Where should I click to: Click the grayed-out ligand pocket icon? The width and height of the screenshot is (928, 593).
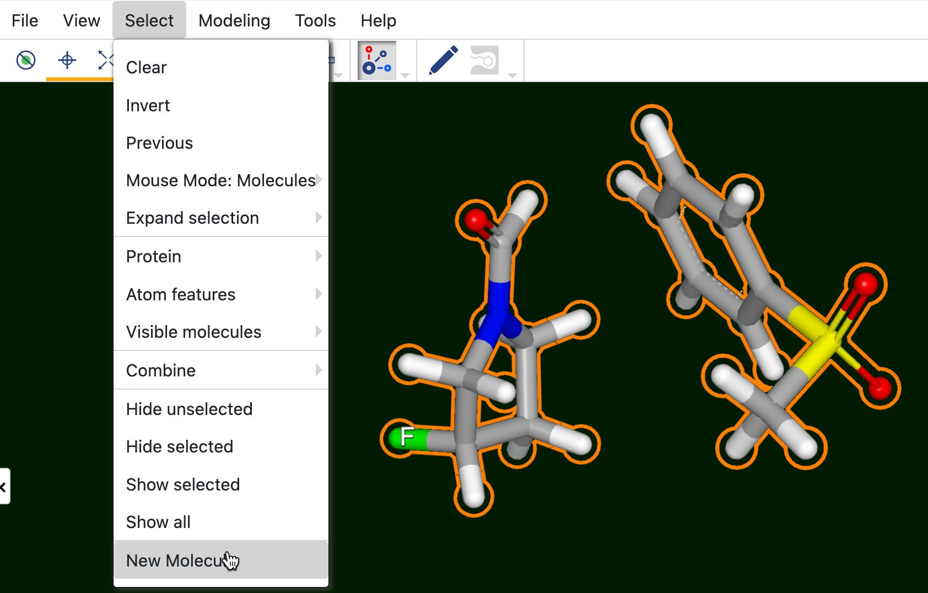[x=484, y=61]
